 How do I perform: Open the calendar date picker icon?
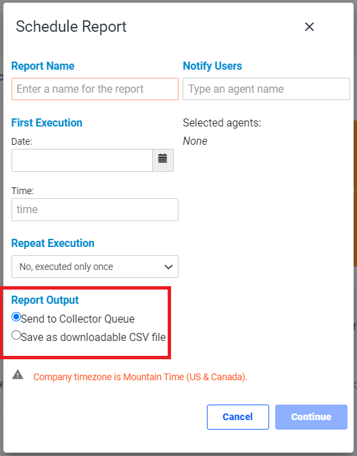[x=163, y=160]
